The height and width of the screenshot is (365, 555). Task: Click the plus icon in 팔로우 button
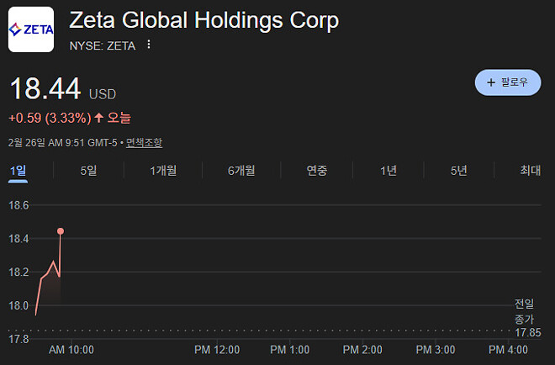tap(491, 82)
